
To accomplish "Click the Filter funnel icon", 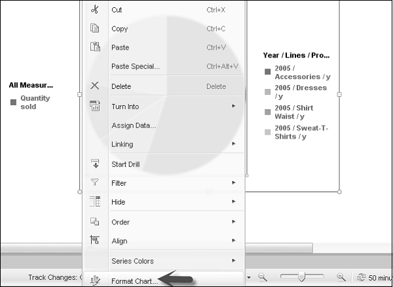I will (94, 183).
